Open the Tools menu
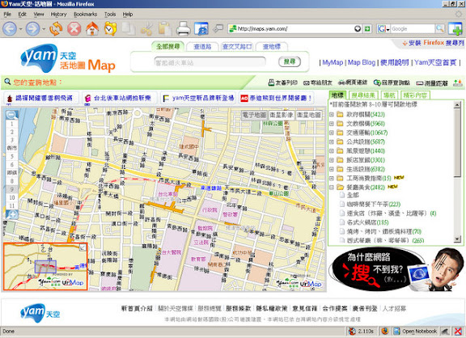The height and width of the screenshot is (338, 466). [110, 15]
